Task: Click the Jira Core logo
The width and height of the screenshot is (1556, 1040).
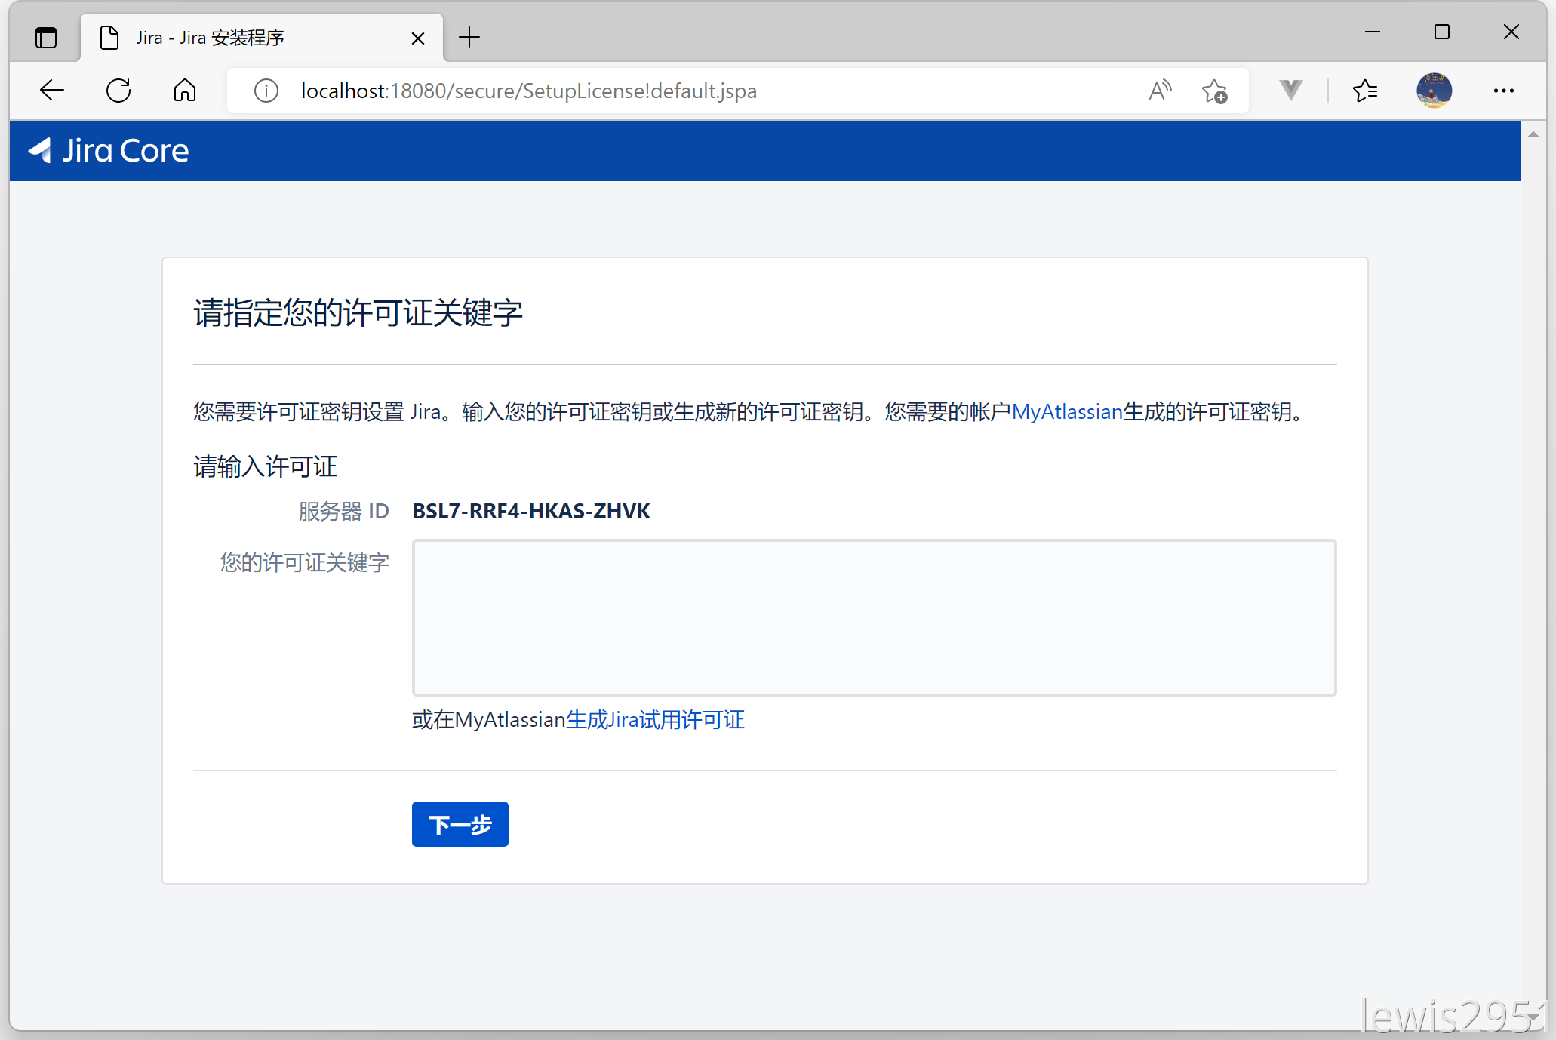Action: coord(109,151)
